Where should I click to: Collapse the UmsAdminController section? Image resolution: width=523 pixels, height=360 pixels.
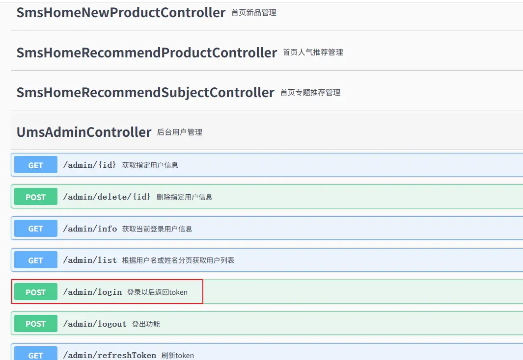83,132
